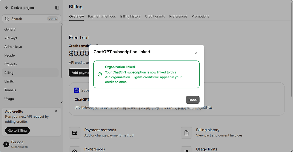This screenshot has width=293, height=152.
Task: Open Usage in the sidebar
Action: click(30, 99)
